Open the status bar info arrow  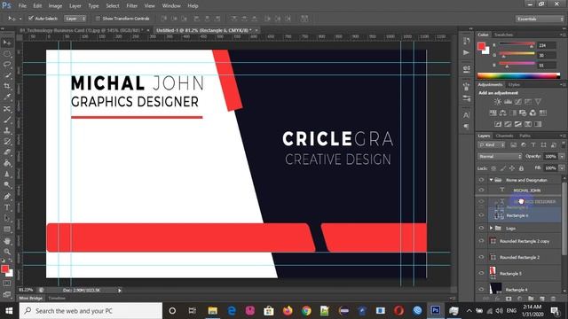pos(120,291)
